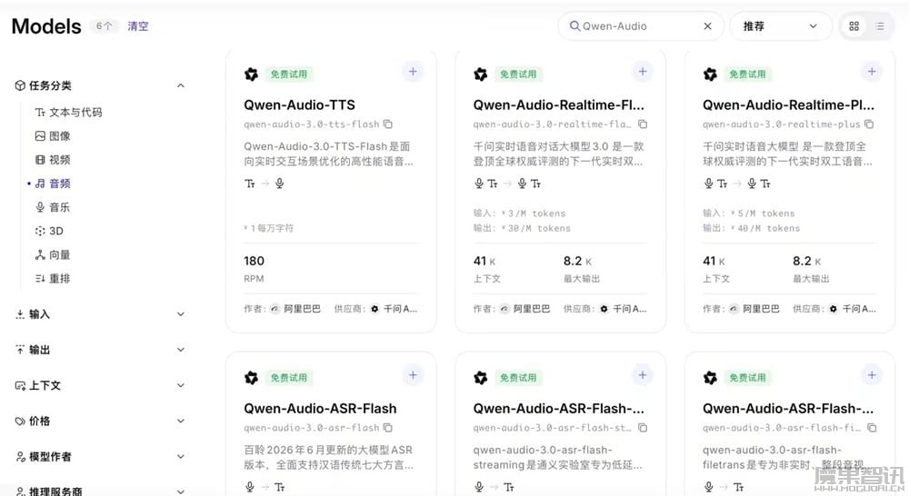This screenshot has width=909, height=496.
Task: Open the Qwen-Audio-Realtime-Pl... model title
Action: (788, 104)
